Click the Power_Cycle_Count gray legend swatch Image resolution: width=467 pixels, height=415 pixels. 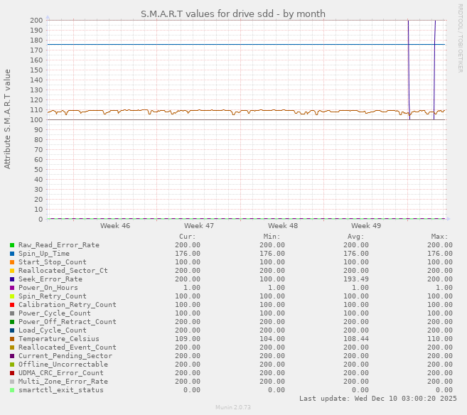[12, 313]
